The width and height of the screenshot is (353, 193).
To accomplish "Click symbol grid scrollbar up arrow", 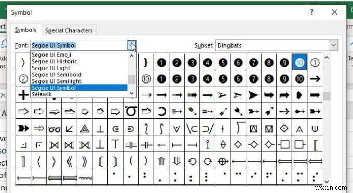I will point(327,58).
